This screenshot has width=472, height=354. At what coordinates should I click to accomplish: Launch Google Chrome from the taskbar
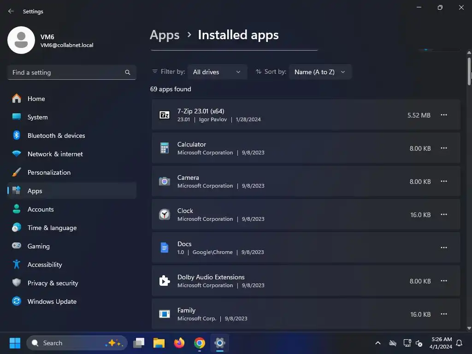click(x=199, y=343)
